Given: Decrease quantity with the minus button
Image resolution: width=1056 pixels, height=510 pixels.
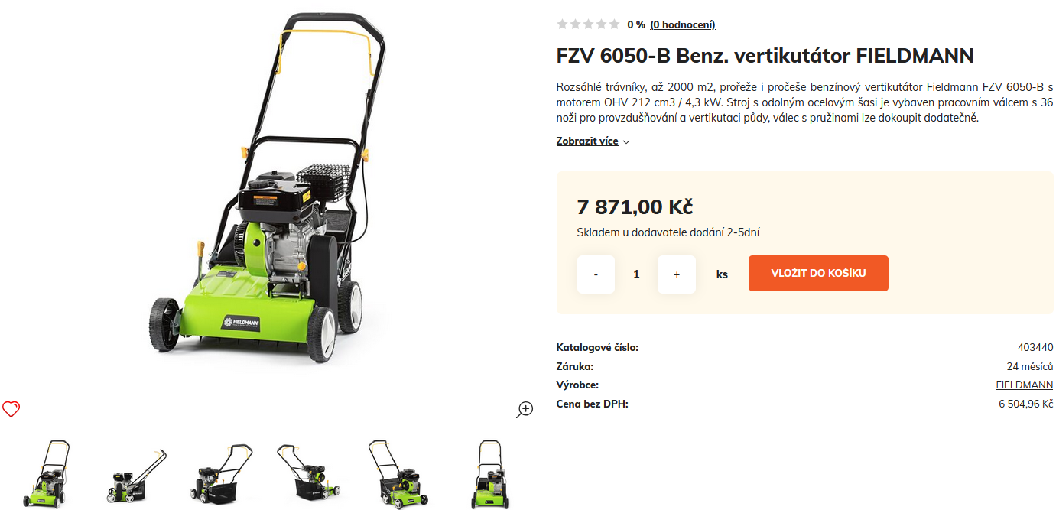Looking at the screenshot, I should pyautogui.click(x=596, y=274).
